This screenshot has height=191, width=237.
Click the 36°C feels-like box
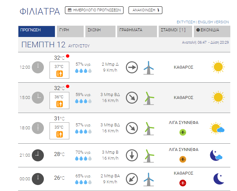click(x=59, y=101)
